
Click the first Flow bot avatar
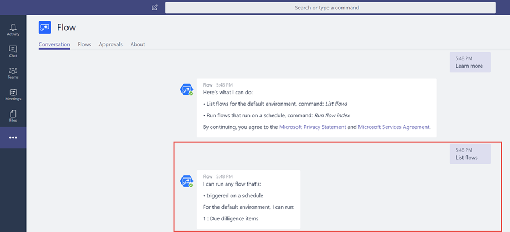(x=187, y=90)
